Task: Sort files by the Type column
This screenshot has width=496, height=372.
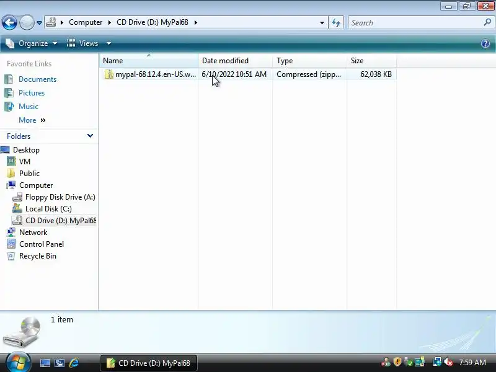Action: [x=309, y=60]
